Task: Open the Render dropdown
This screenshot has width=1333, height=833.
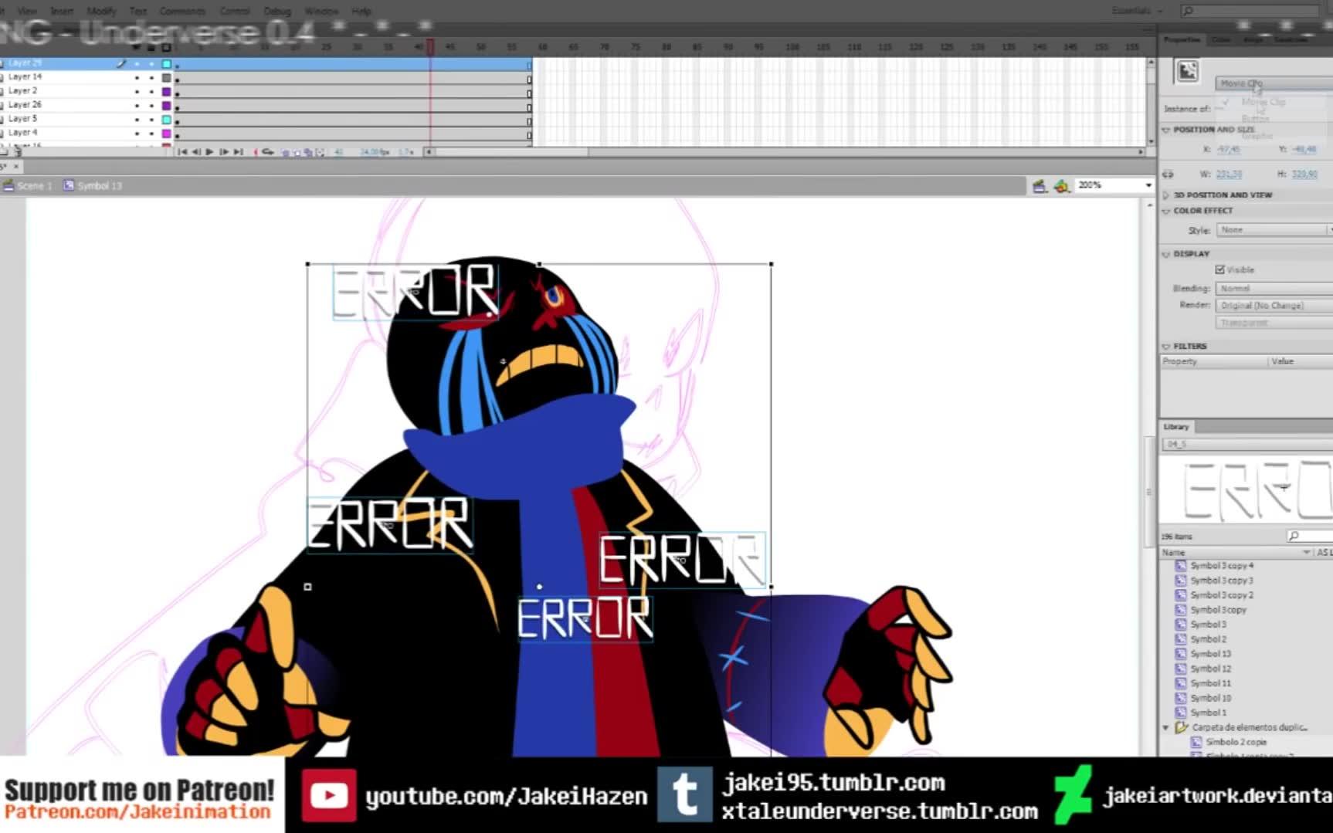Action: coord(1274,306)
